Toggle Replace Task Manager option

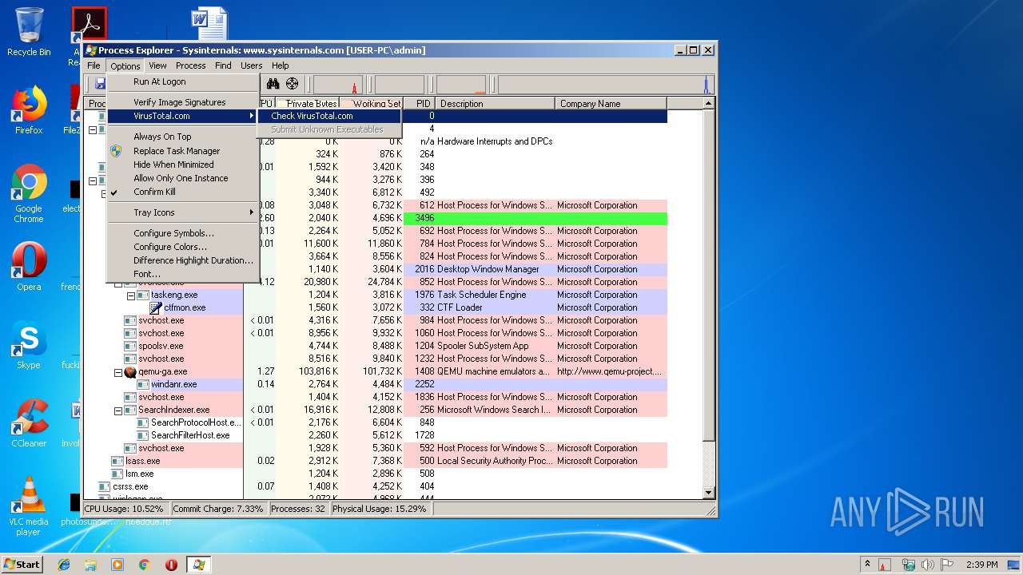click(x=183, y=151)
